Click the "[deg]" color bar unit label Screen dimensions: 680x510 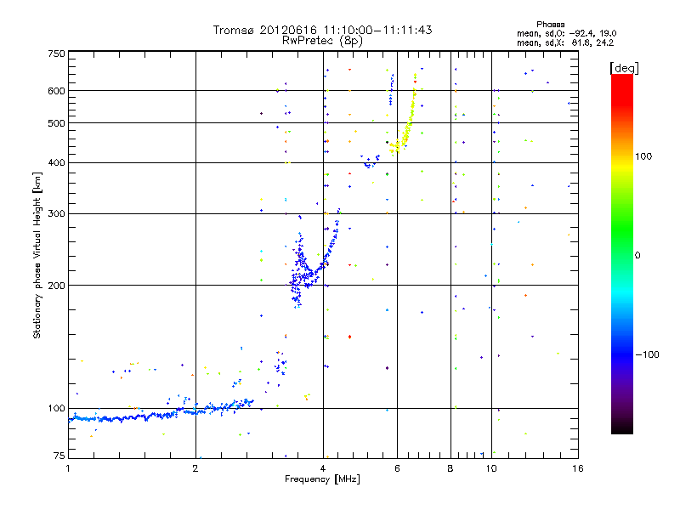(x=624, y=68)
